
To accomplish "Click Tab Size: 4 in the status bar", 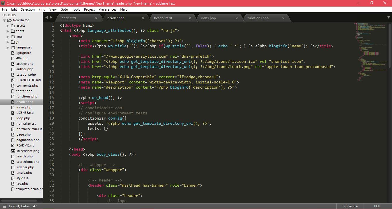I will pos(350,206).
